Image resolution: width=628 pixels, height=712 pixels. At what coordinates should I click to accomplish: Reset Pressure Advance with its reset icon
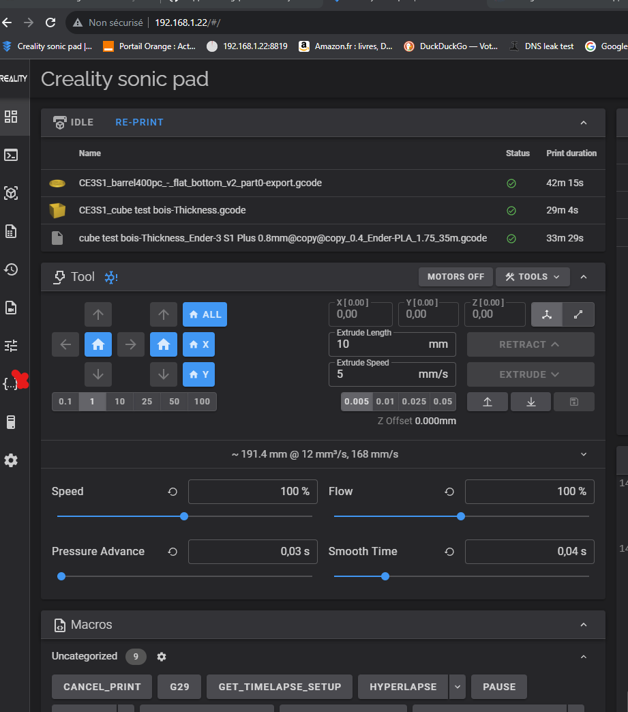coord(173,551)
